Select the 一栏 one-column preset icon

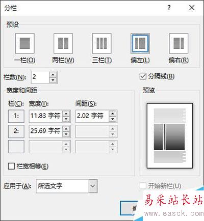[x=25, y=43]
